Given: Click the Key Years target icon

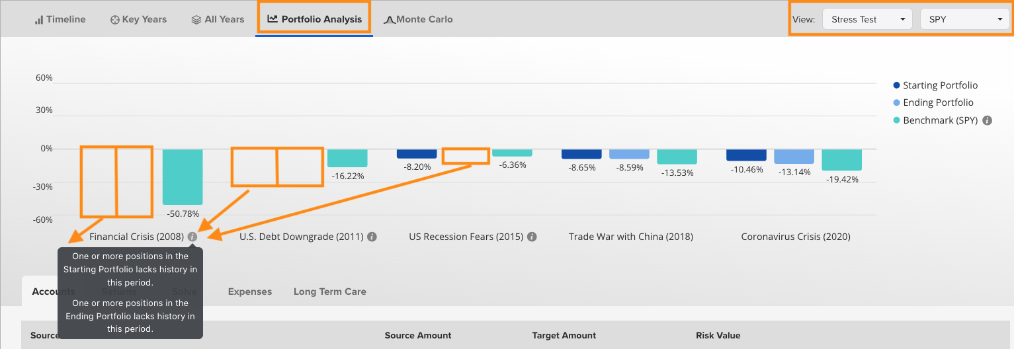Looking at the screenshot, I should coord(114,20).
